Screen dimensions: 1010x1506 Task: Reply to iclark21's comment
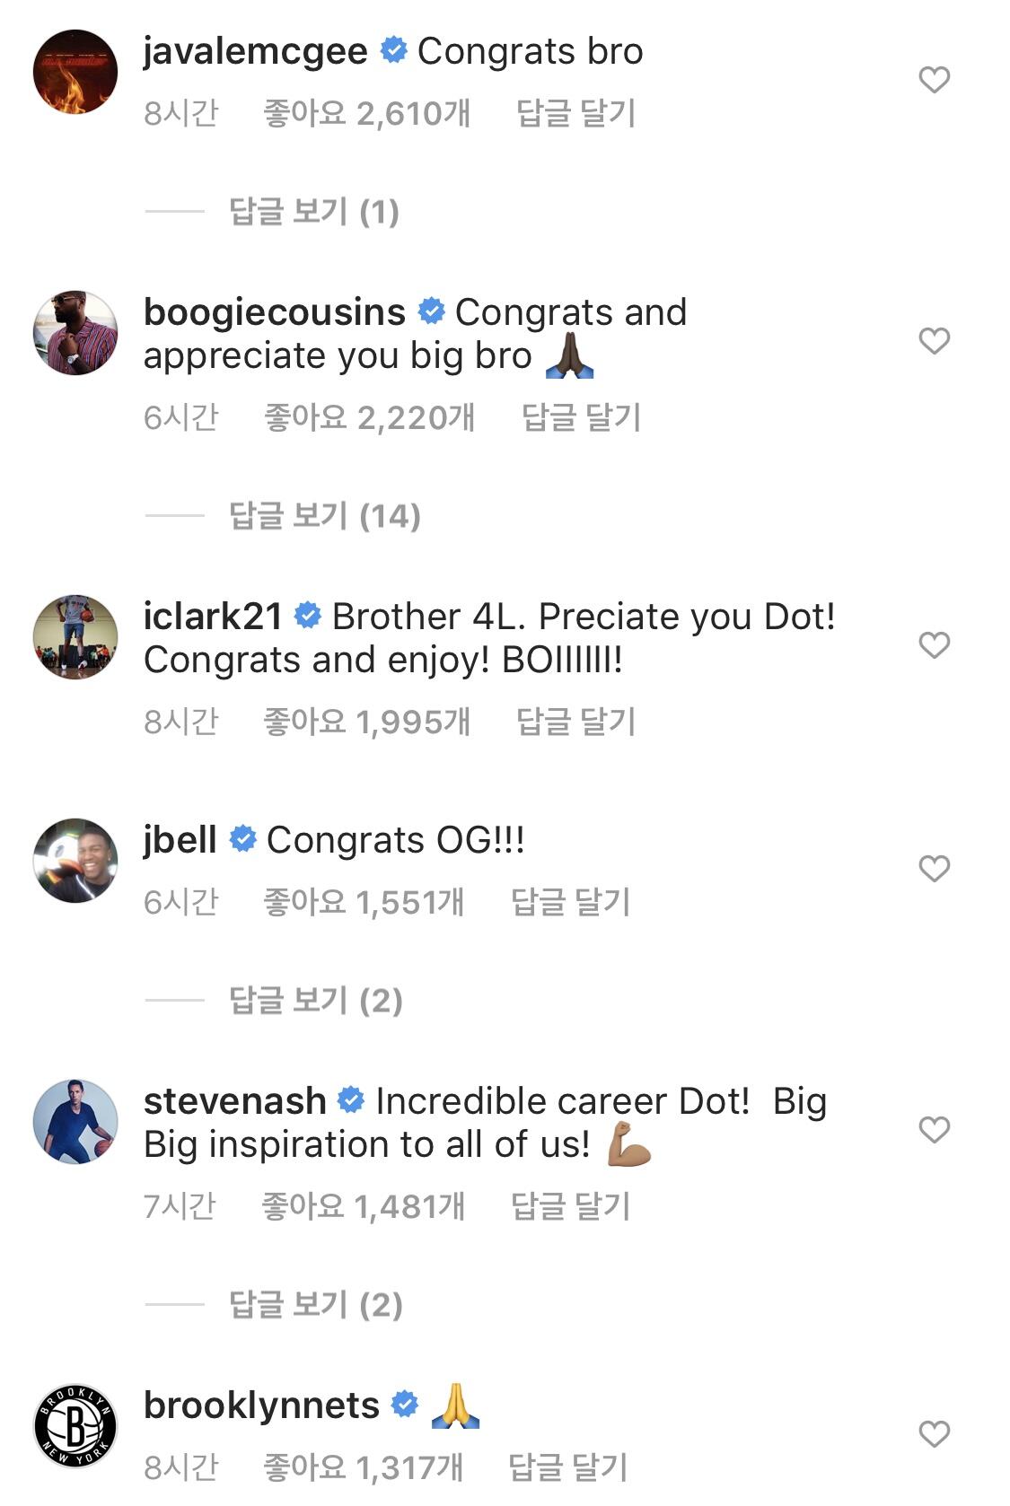tap(575, 721)
